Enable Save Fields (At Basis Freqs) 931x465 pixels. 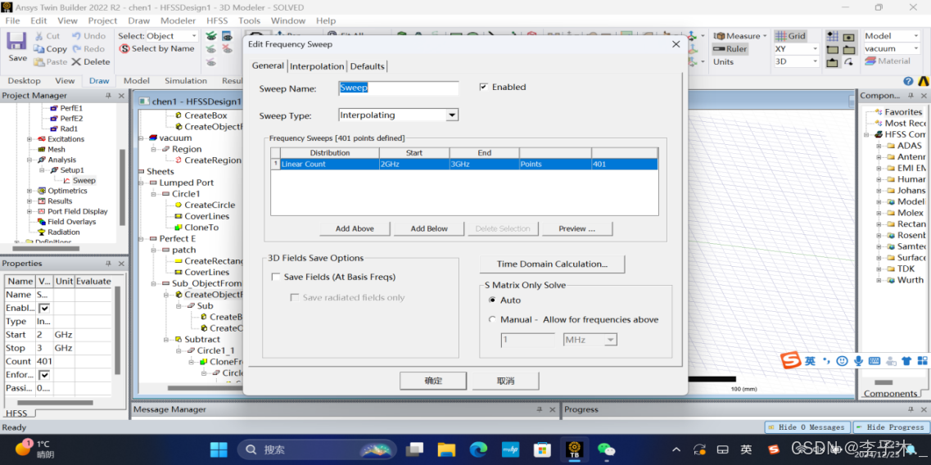click(x=275, y=277)
